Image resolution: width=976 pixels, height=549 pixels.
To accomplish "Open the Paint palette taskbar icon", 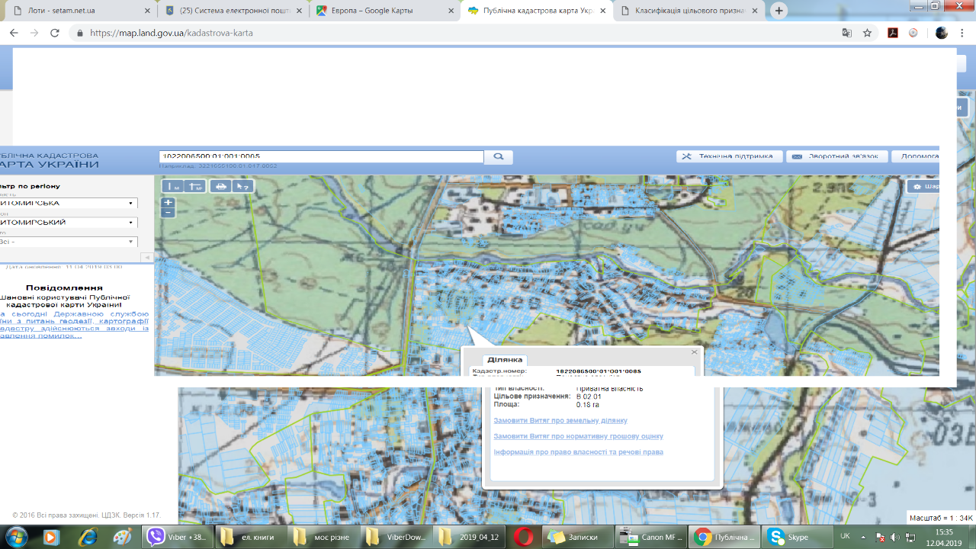I will [x=123, y=537].
